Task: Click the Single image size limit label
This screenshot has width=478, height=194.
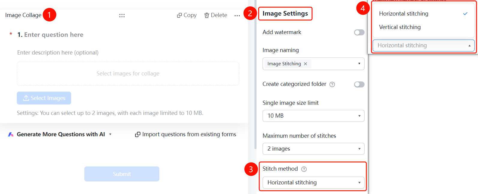Action: [290, 103]
